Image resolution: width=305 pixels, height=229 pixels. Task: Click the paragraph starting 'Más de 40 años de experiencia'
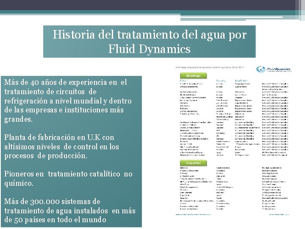click(68, 101)
